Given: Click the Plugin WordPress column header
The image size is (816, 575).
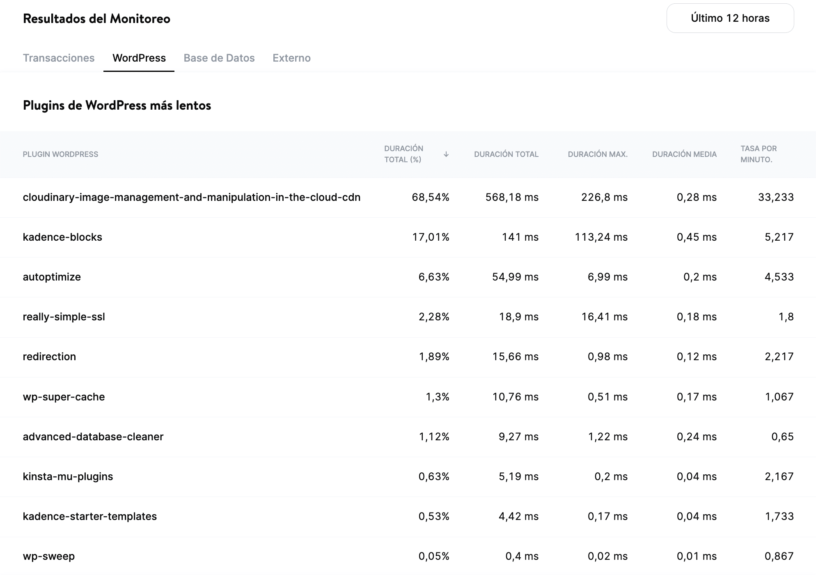Looking at the screenshot, I should [x=60, y=154].
